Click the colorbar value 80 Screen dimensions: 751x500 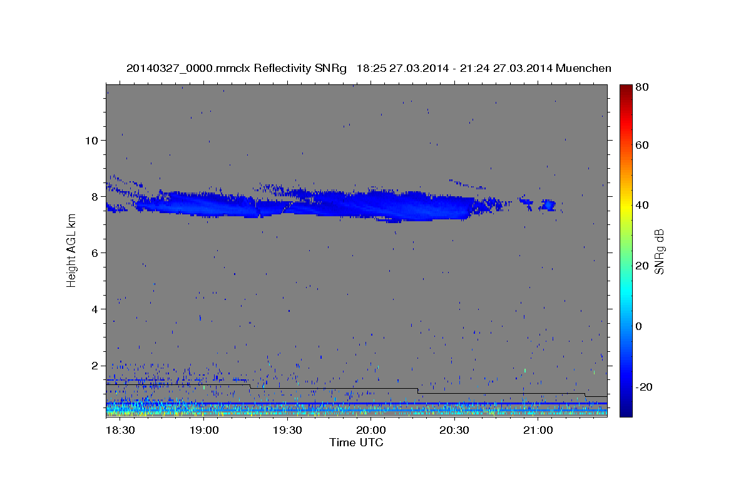click(642, 87)
